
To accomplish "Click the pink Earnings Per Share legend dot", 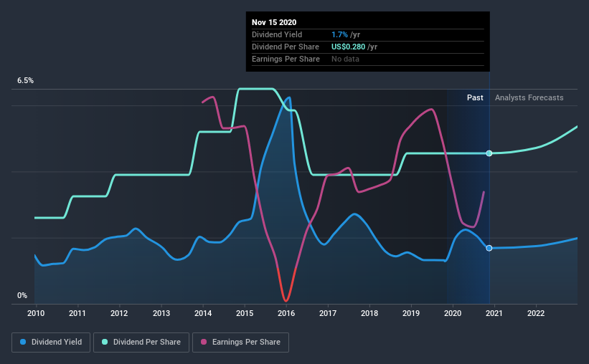I will click(x=204, y=342).
